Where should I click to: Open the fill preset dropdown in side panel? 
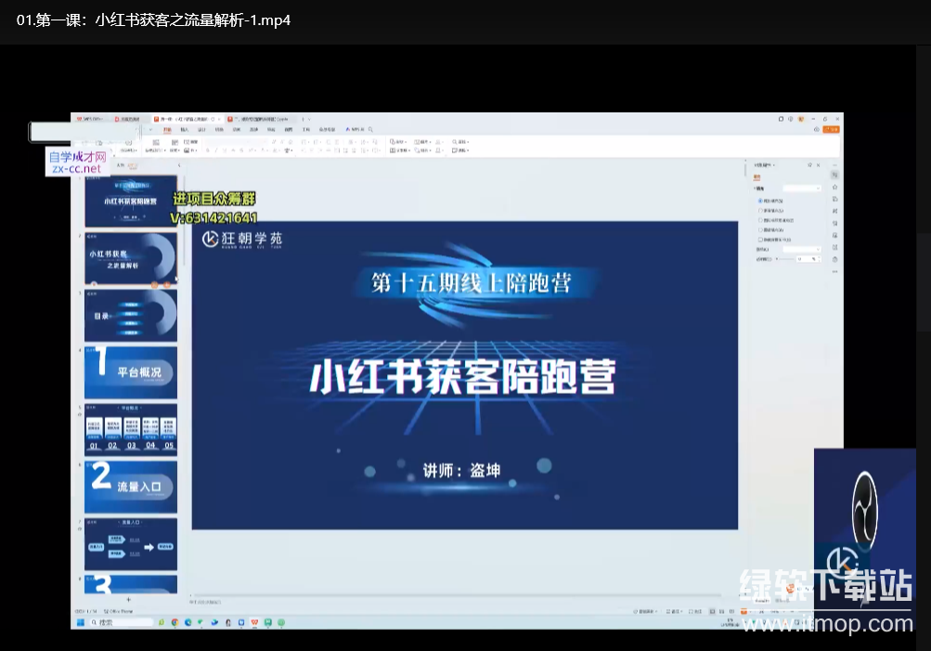pos(801,189)
